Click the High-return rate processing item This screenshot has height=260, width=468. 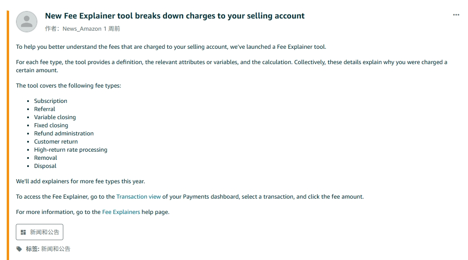tap(71, 150)
